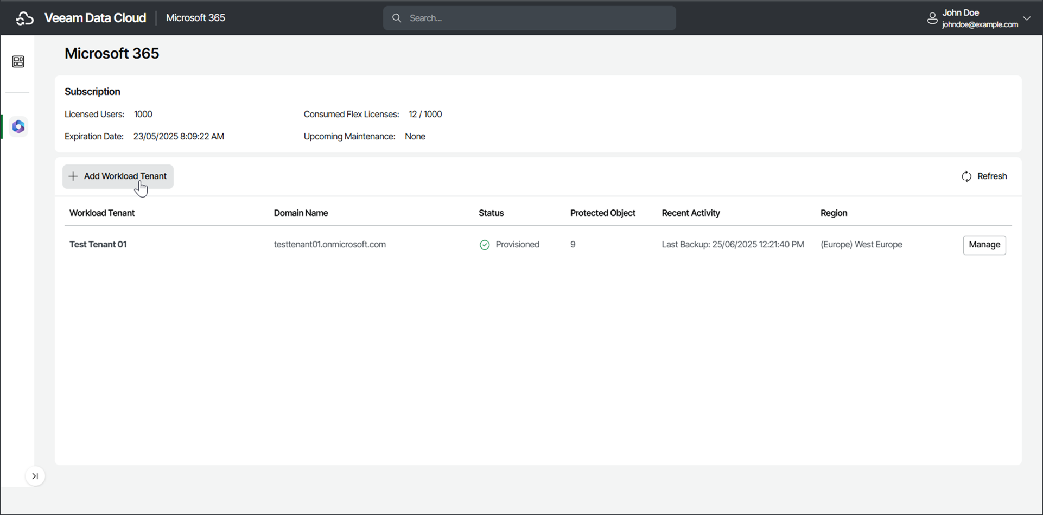
Task: Click the green Provisioned check icon
Action: click(485, 245)
